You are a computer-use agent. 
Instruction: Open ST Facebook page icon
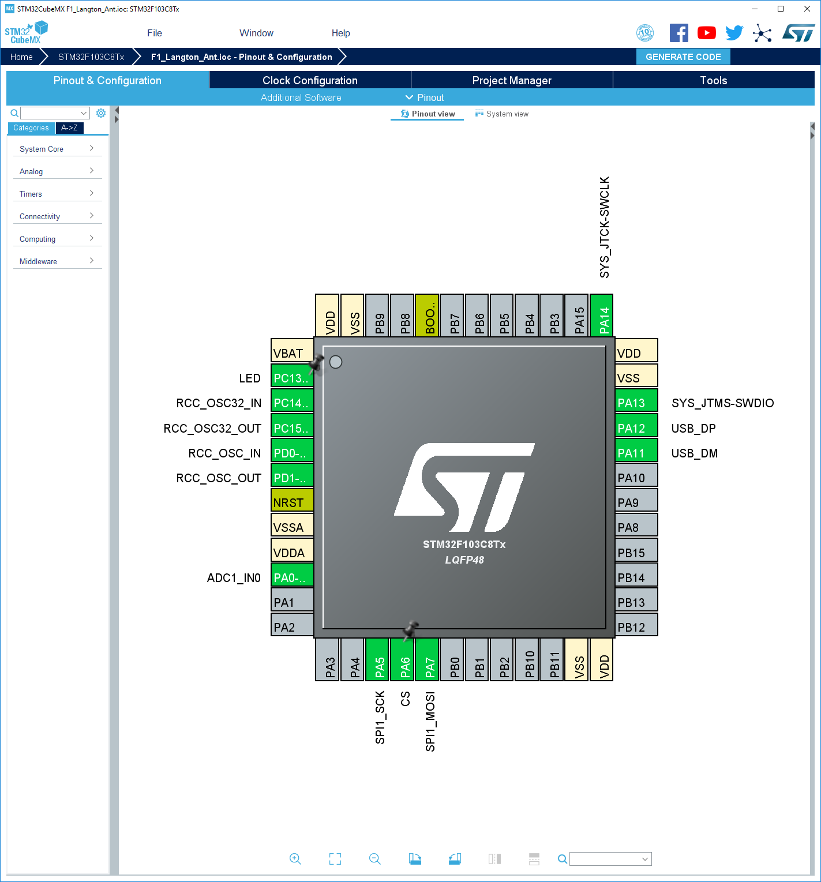(x=678, y=33)
